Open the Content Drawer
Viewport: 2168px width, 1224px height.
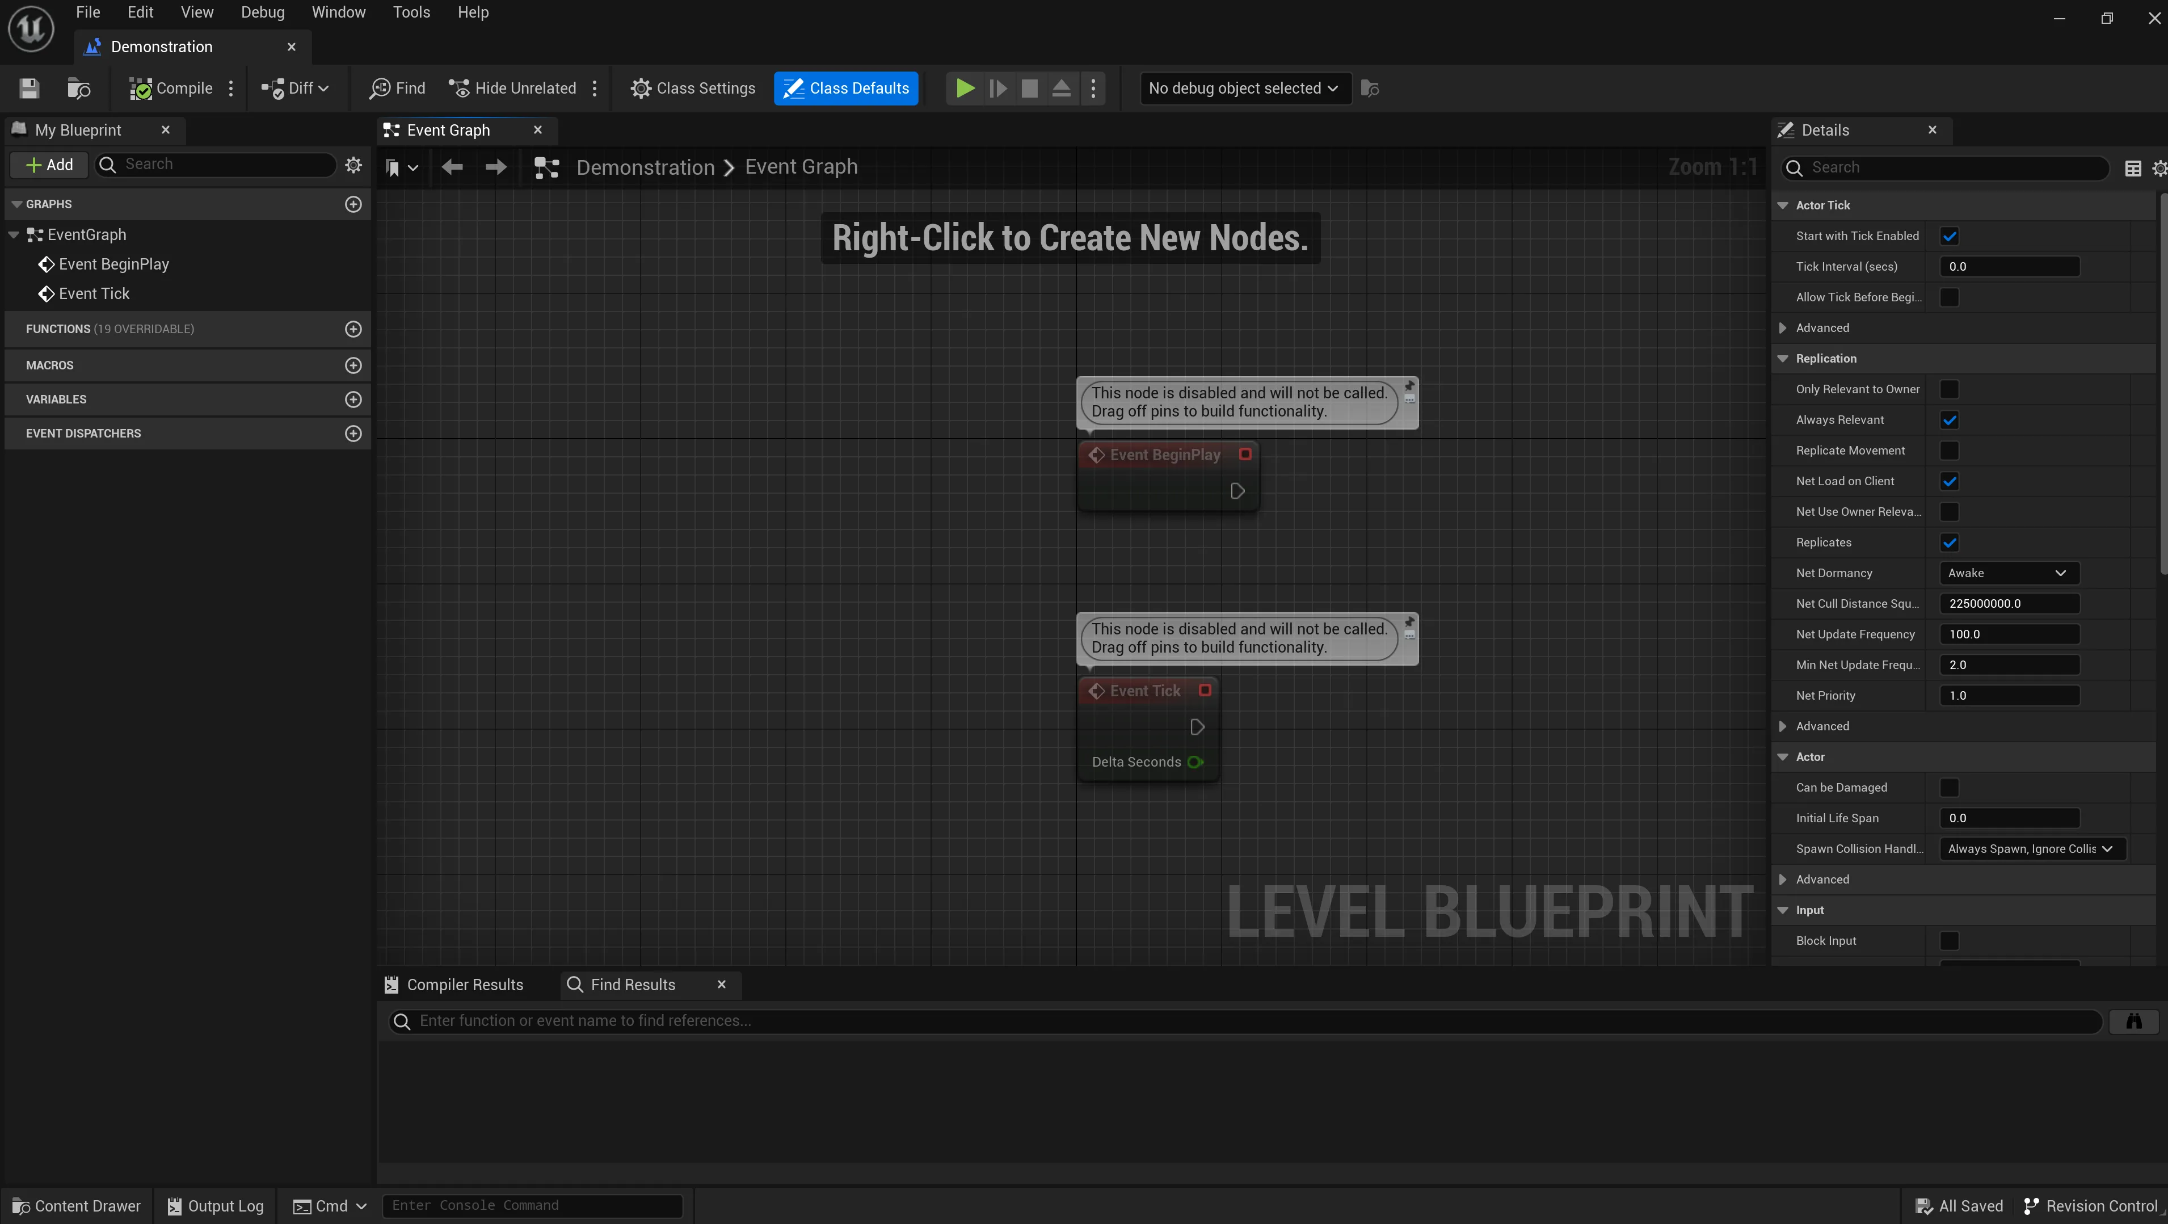77,1206
